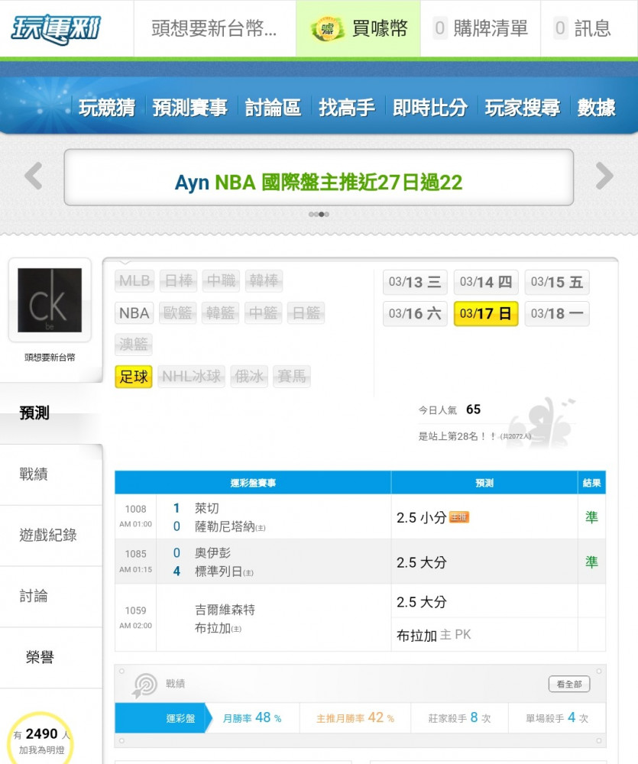Select the 中籃 league filter
The width and height of the screenshot is (638, 764).
tap(263, 312)
